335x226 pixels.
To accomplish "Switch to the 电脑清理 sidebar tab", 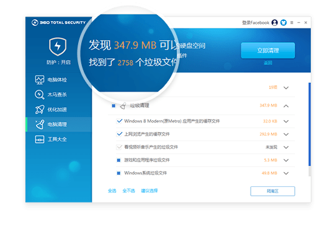I will click(59, 124).
